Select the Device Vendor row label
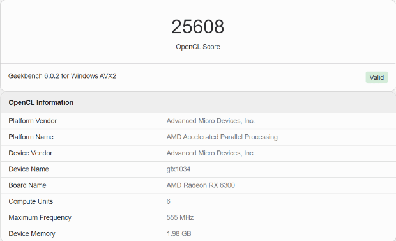The height and width of the screenshot is (241, 396). coord(30,153)
